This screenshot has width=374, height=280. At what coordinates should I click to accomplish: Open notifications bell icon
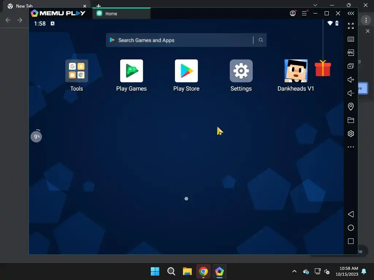pos(364,271)
